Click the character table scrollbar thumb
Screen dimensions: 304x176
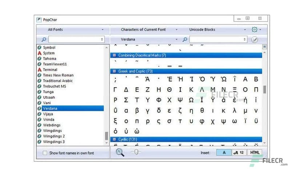[264, 89]
